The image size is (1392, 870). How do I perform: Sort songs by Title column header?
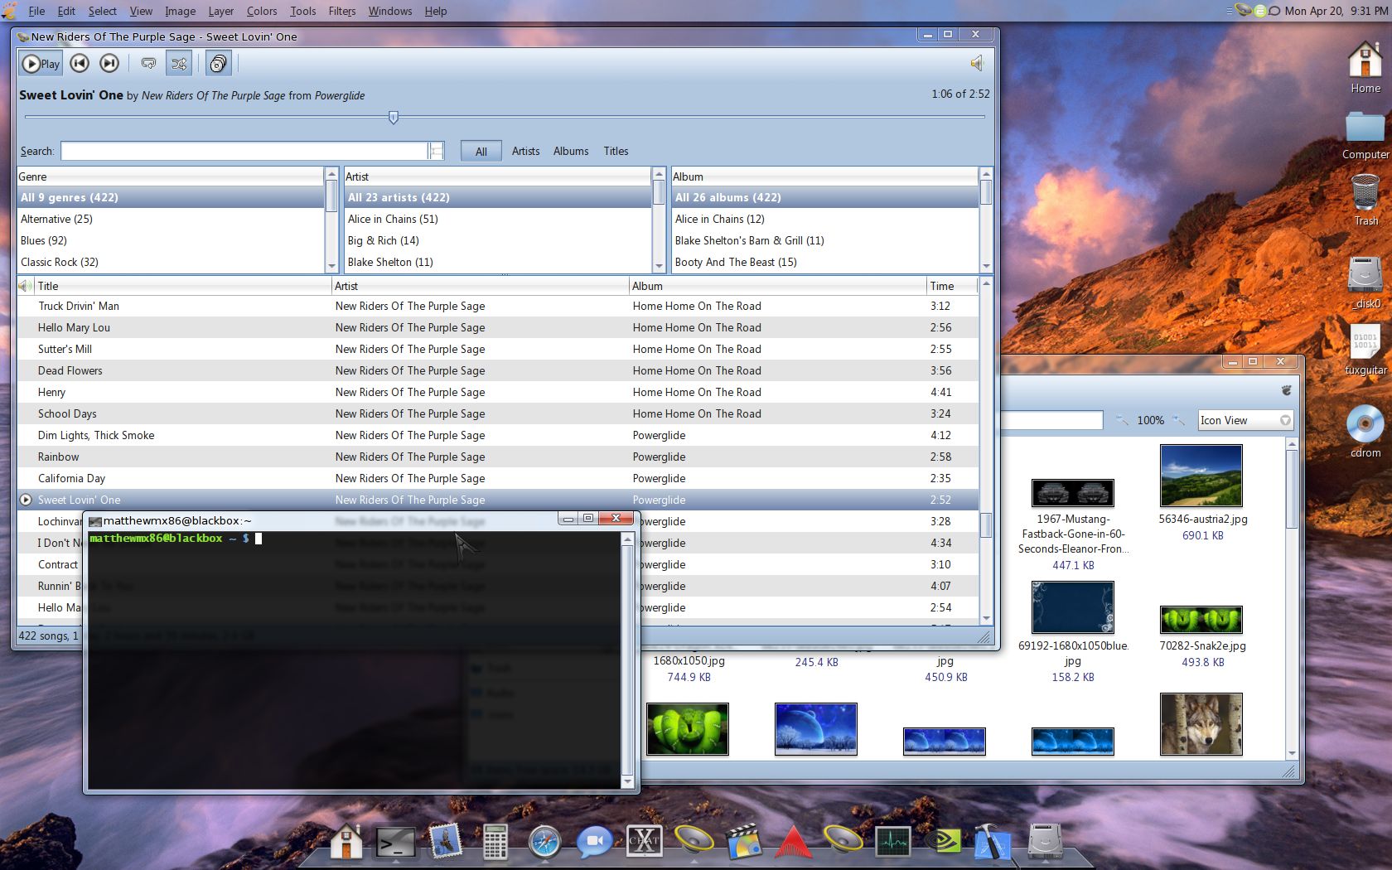coord(182,286)
